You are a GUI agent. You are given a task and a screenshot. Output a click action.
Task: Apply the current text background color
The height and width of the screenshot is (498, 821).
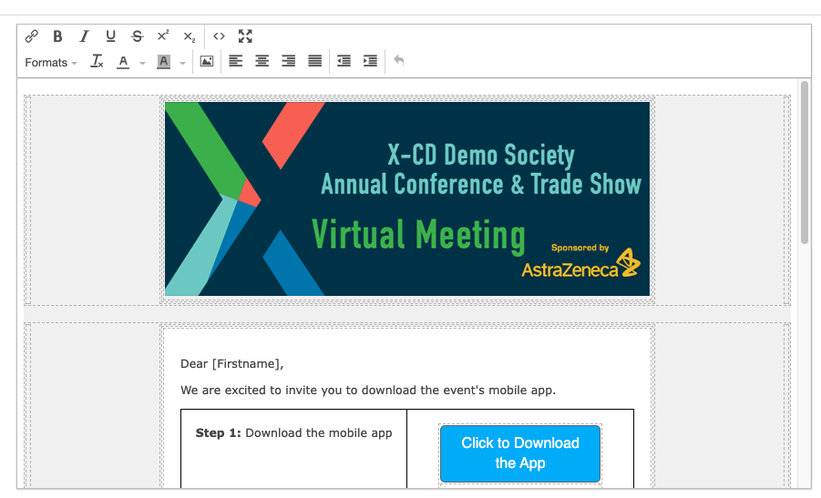click(x=164, y=62)
